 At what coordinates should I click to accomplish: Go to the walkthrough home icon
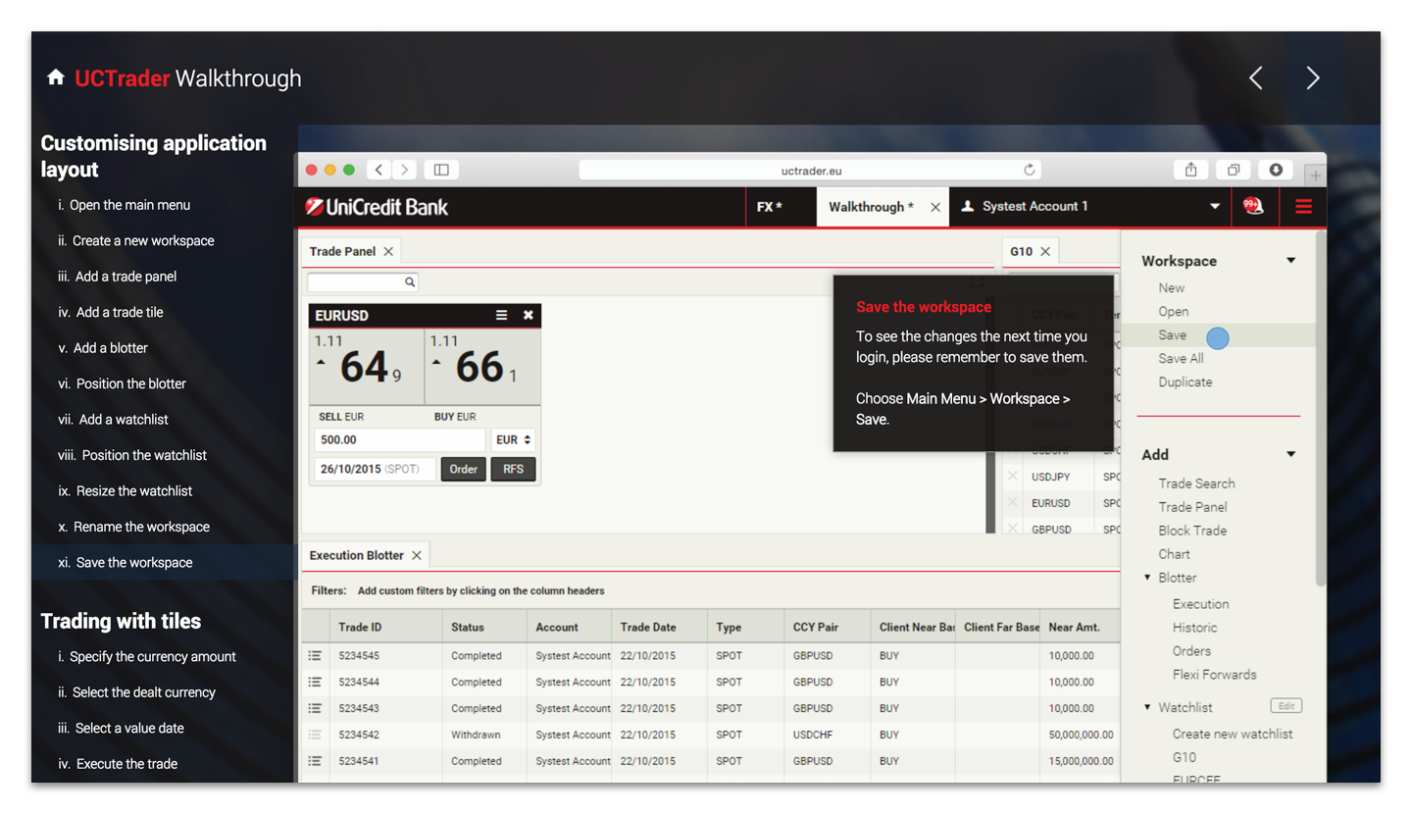(56, 77)
